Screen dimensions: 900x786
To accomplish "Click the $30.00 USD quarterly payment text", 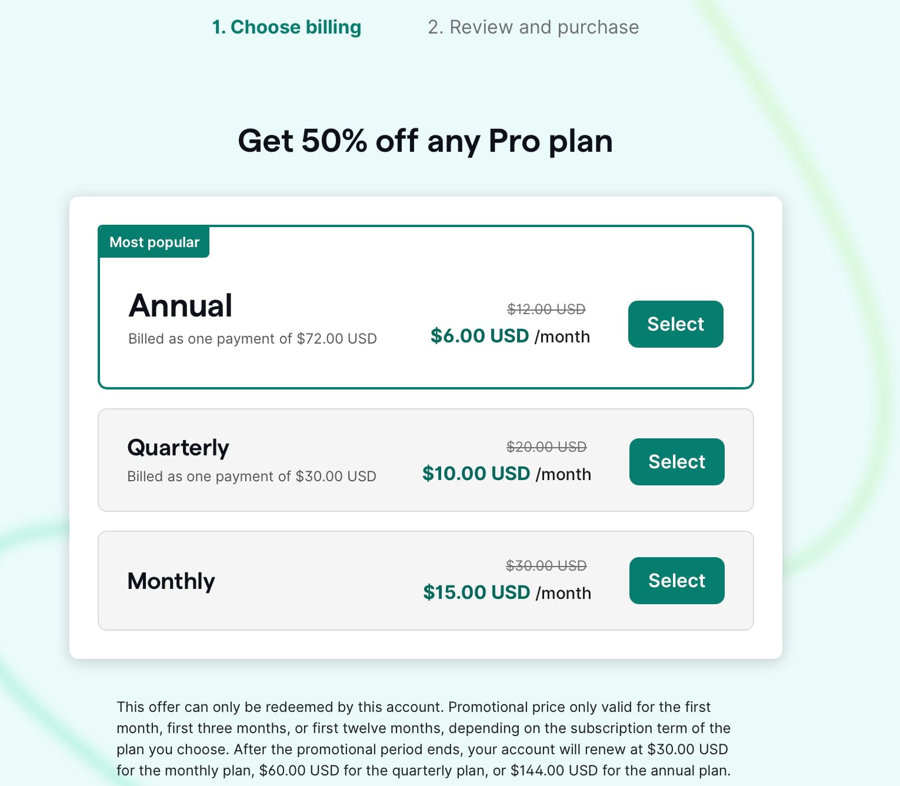I will coord(252,476).
